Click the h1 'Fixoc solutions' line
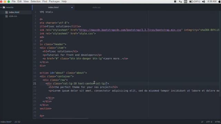 pos(60,51)
